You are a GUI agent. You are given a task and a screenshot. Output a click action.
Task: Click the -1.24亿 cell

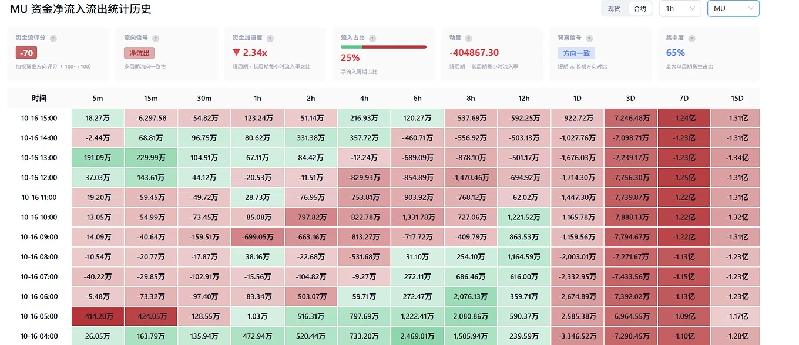pos(684,118)
